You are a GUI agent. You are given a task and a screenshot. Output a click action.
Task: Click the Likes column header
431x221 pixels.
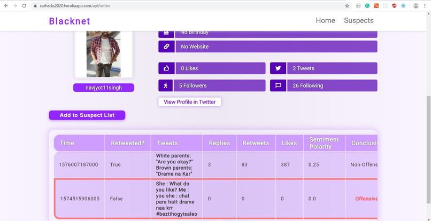click(289, 143)
